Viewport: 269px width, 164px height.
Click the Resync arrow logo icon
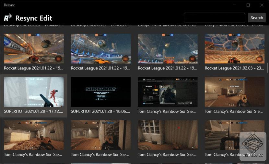[x=8, y=18]
